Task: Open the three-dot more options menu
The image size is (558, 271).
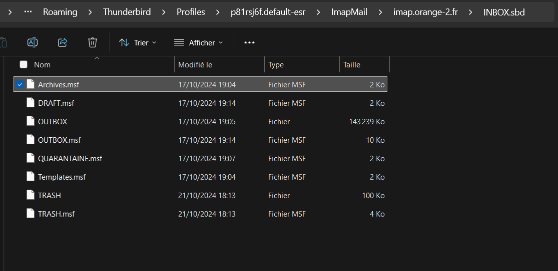Action: [249, 43]
